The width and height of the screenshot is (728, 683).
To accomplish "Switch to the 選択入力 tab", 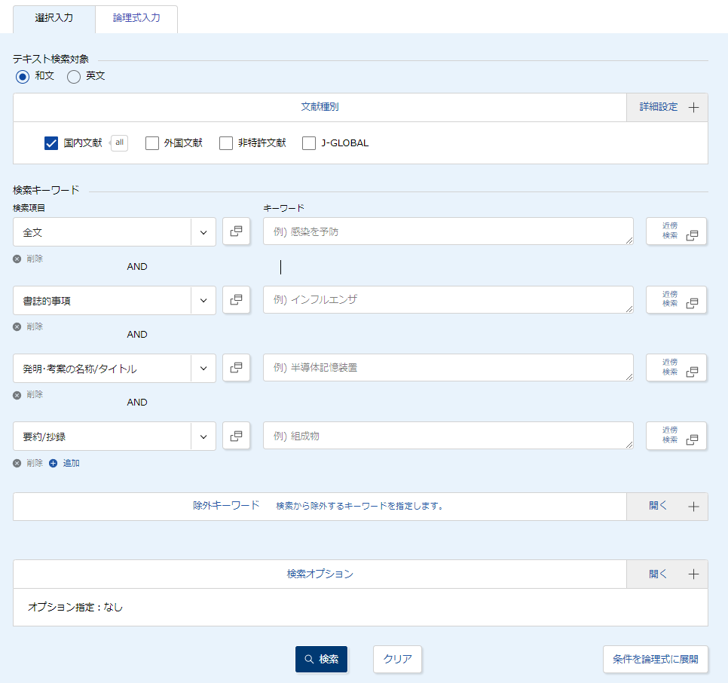I will click(54, 19).
